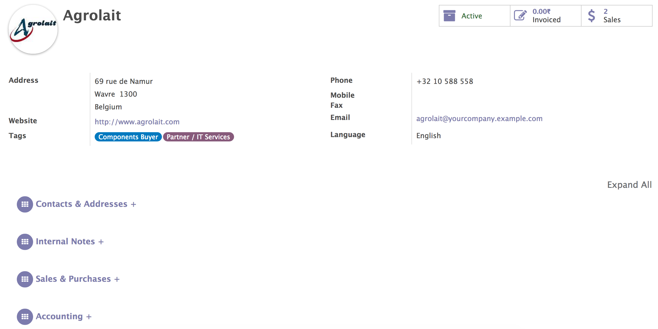Click the dollar sign Sales icon

point(591,16)
